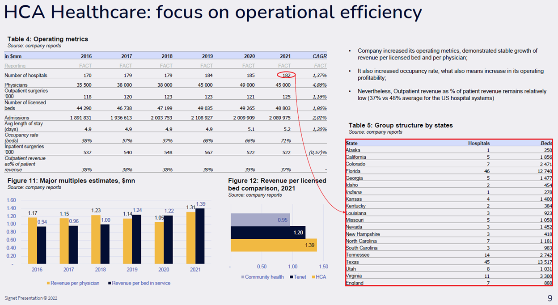
Task: Click the red-circled 182 hospitals value
Action: [286, 75]
